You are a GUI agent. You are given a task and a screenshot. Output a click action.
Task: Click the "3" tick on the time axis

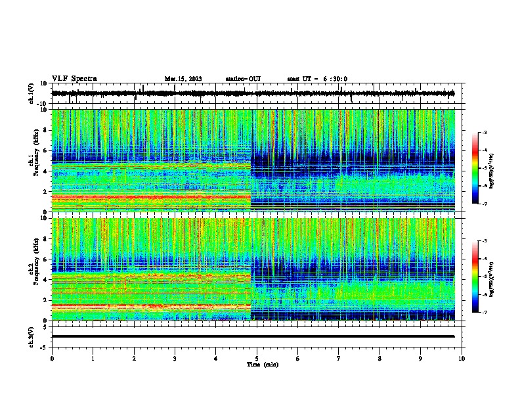(175, 359)
